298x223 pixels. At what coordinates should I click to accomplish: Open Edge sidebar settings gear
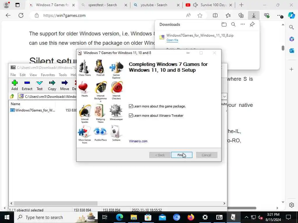tap(292, 205)
